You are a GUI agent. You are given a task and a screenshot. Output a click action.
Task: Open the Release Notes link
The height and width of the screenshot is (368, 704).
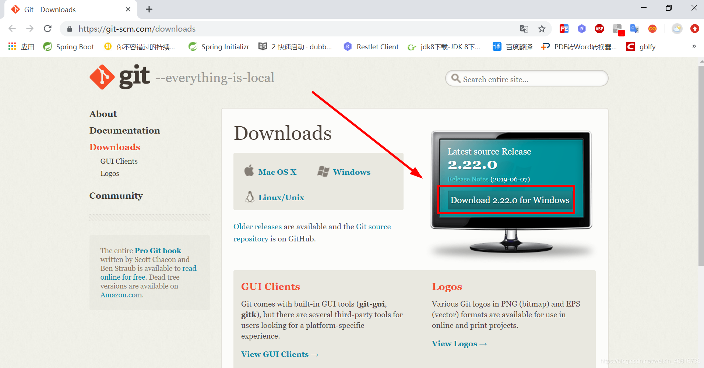point(468,179)
